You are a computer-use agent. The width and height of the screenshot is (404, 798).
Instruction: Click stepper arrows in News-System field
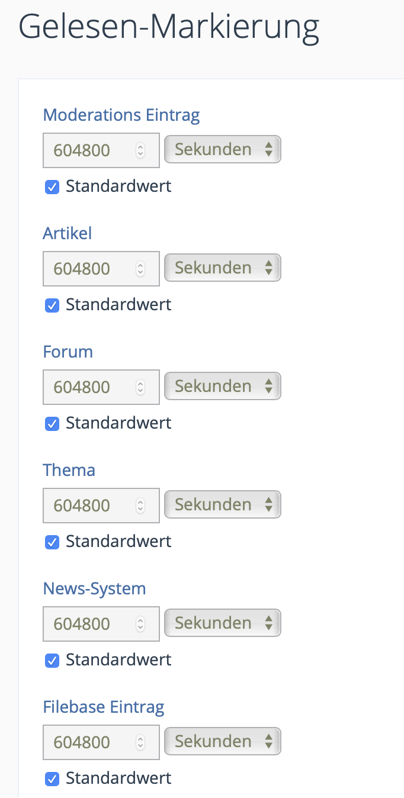[140, 624]
